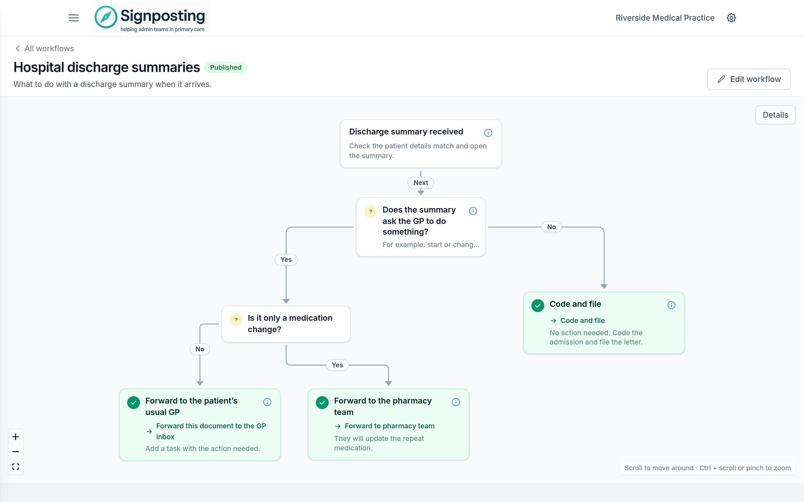Open practice settings gear icon
The width and height of the screenshot is (804, 502).
(731, 18)
